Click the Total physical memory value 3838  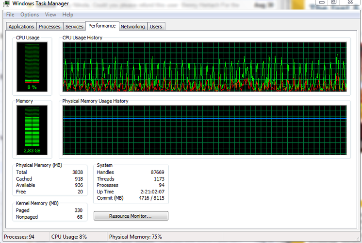[x=78, y=172]
